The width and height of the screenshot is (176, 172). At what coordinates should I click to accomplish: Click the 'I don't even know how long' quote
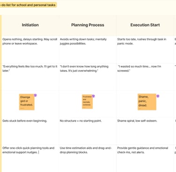84,69
